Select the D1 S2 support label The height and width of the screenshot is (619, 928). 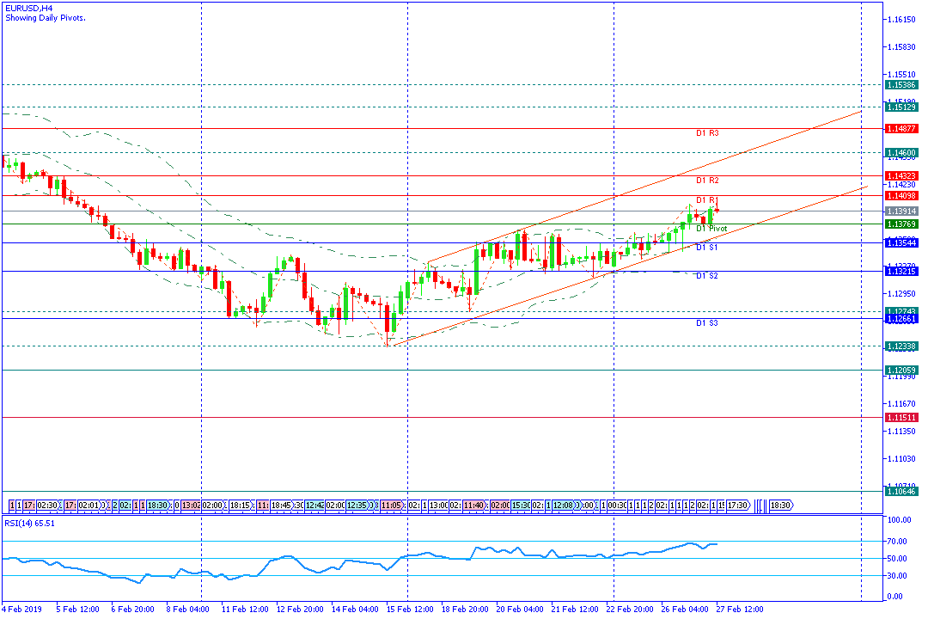706,276
